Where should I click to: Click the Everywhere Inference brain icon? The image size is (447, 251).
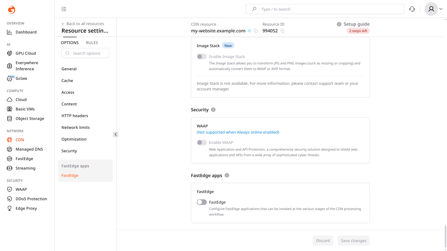point(9,66)
